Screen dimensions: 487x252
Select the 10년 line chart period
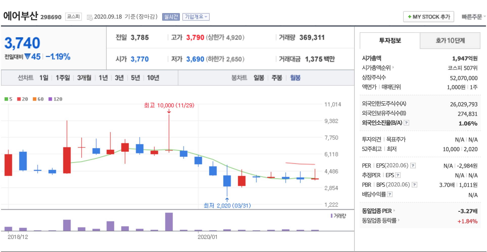coord(153,78)
